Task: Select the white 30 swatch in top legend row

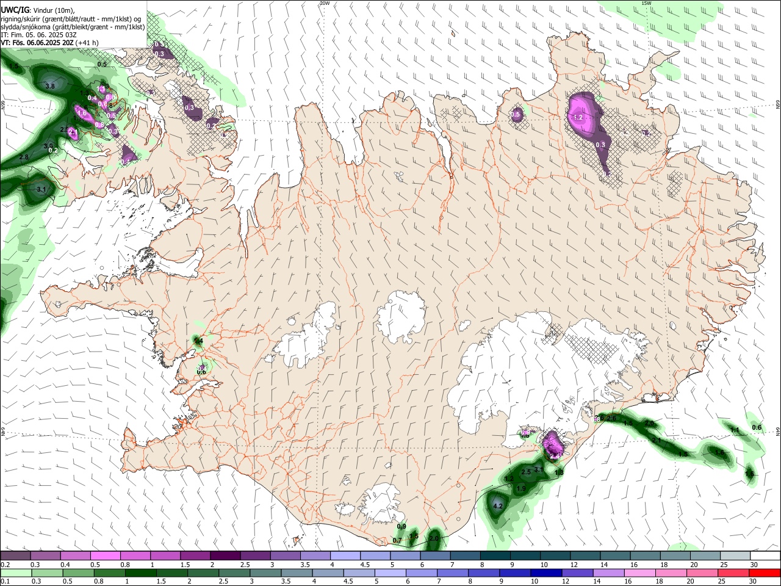Action: click(765, 556)
